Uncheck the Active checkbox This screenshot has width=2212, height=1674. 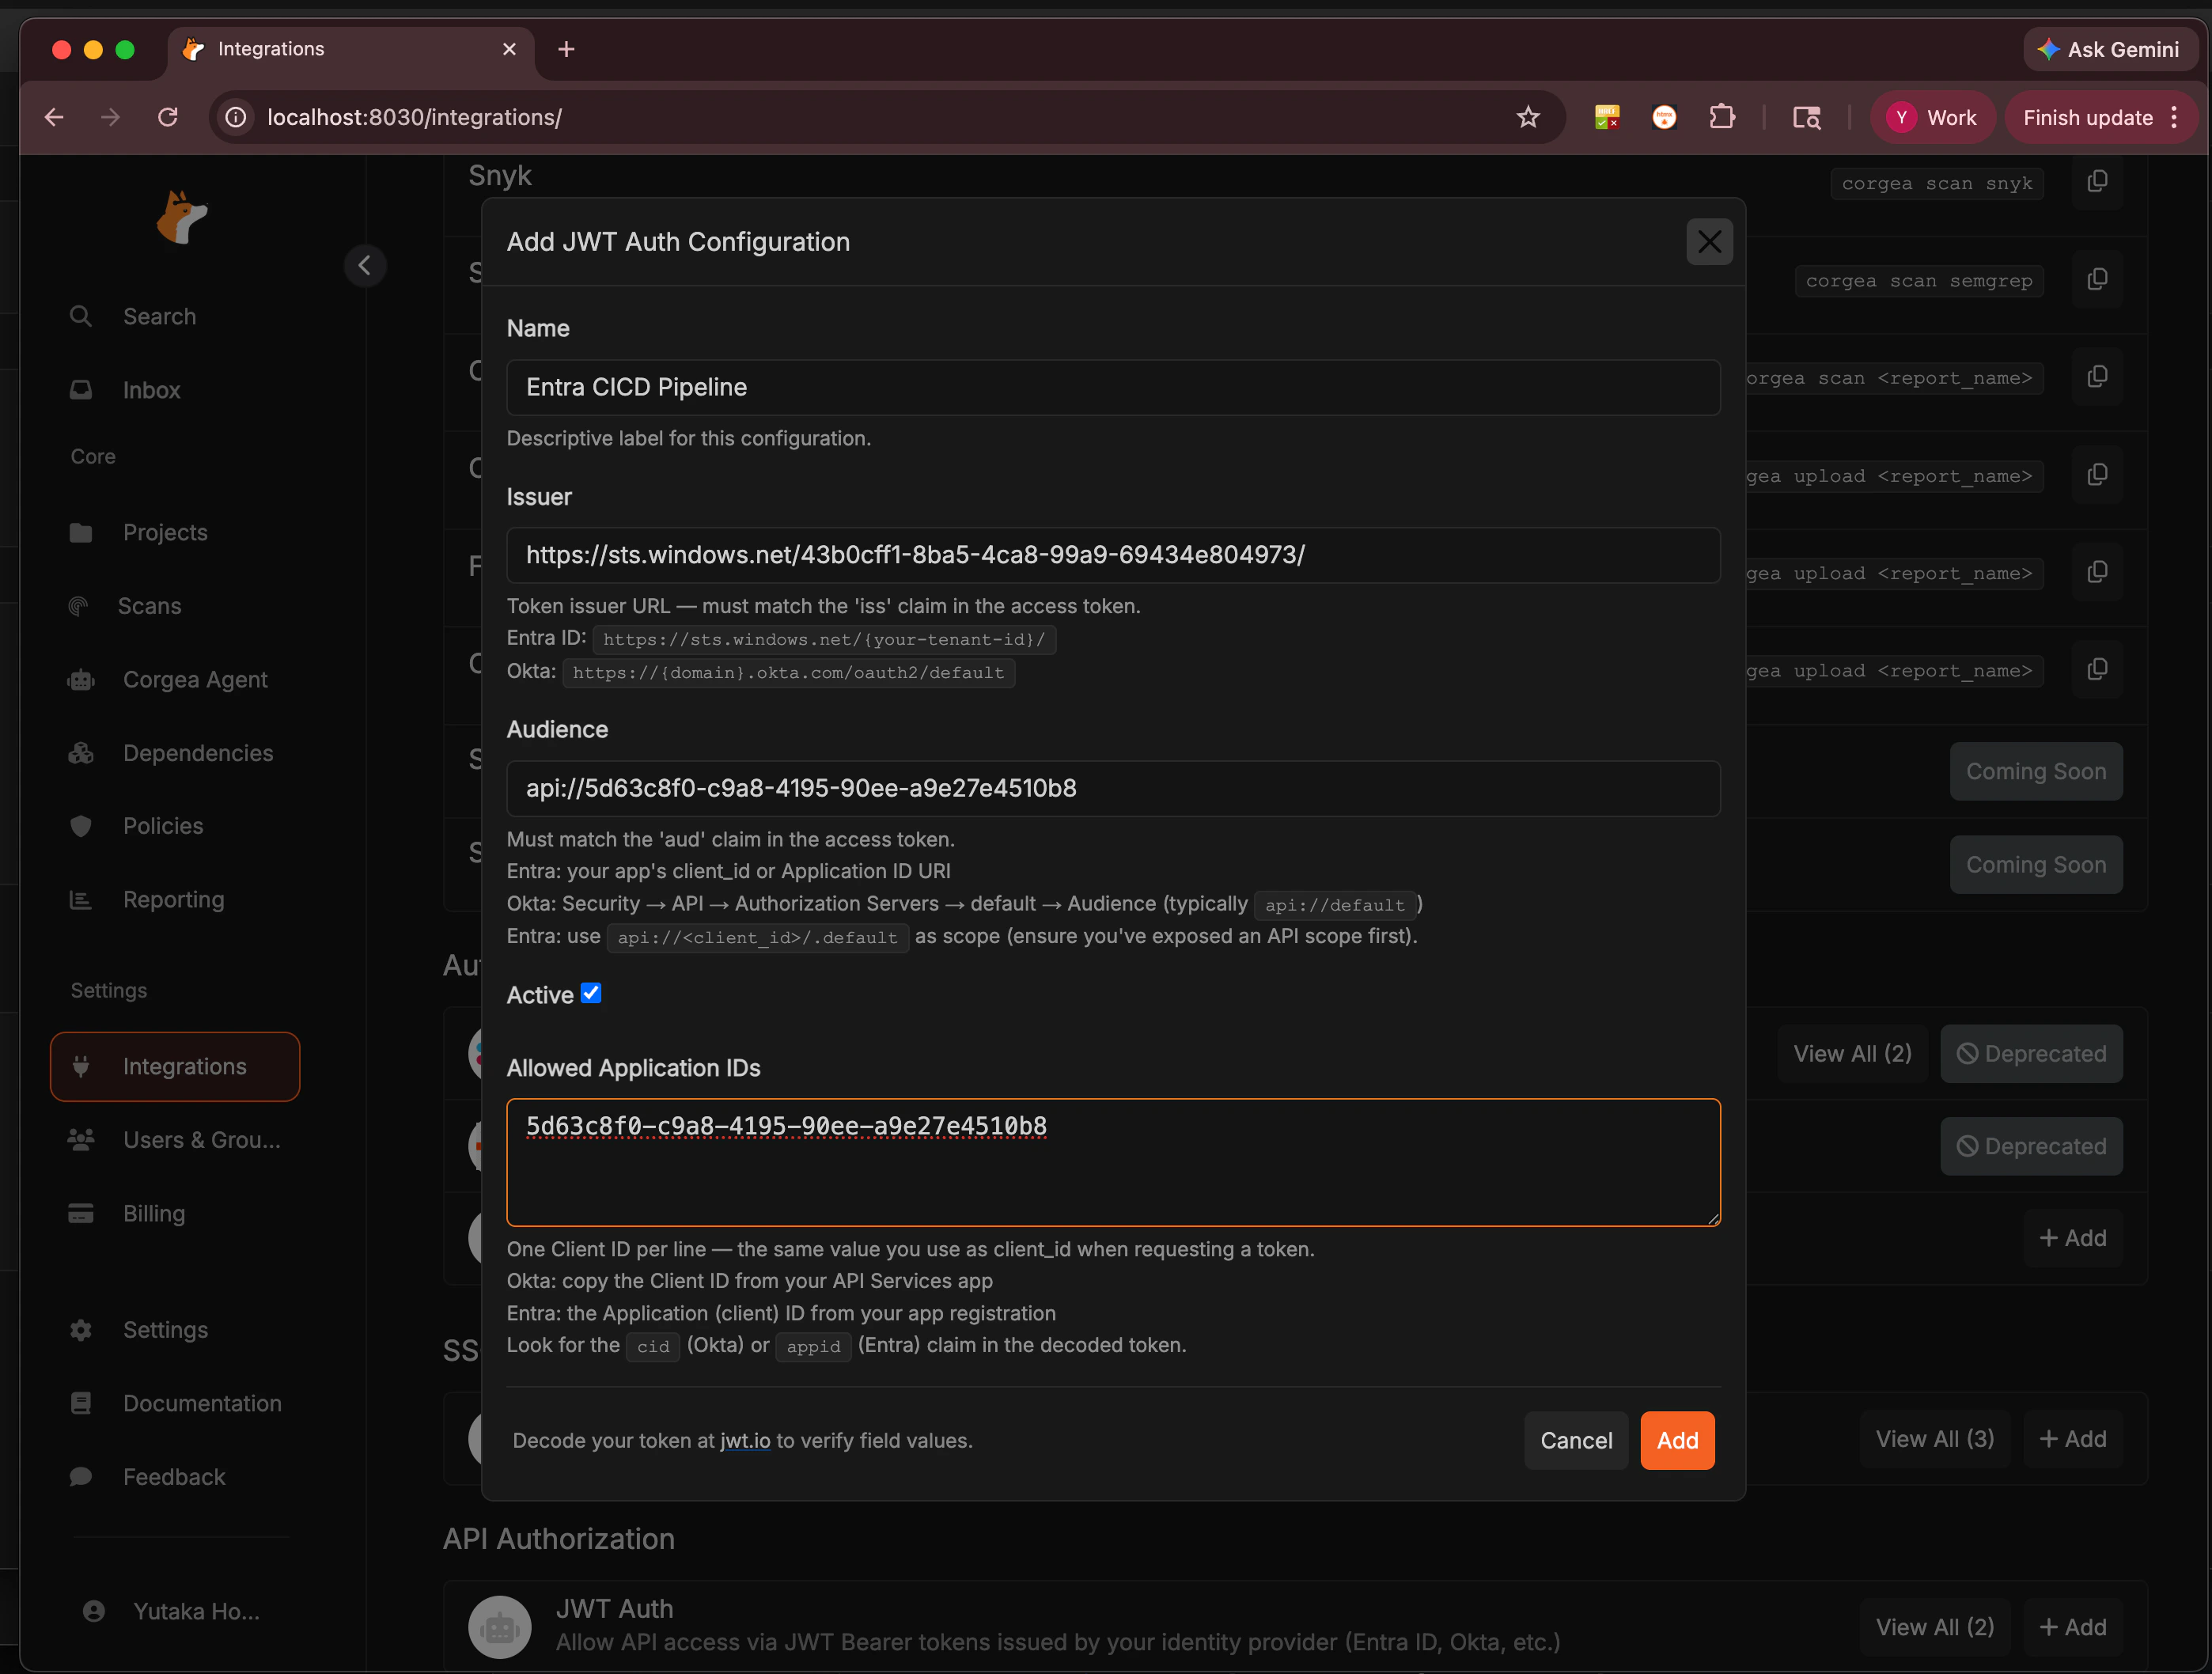click(591, 993)
